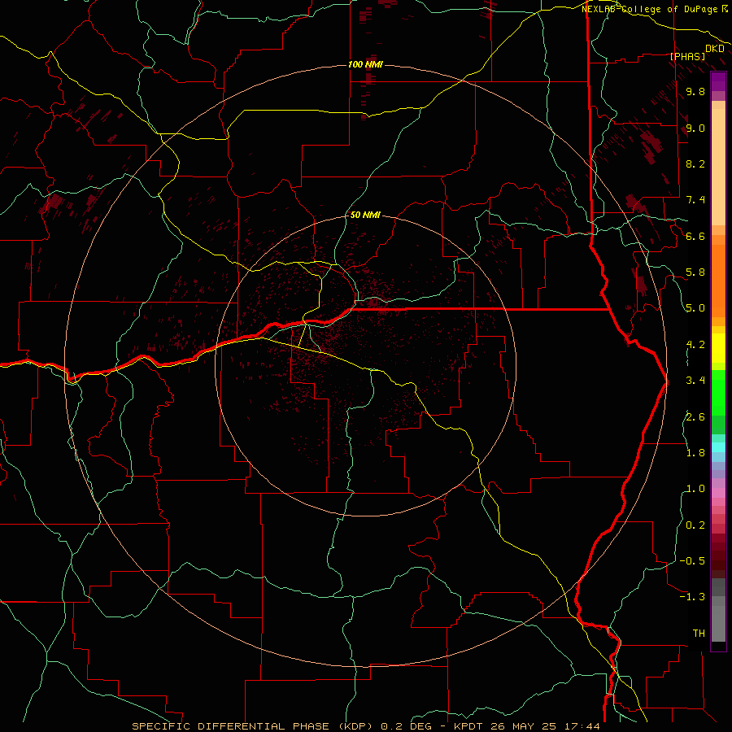Pick the dark red band near -0.5
This screenshot has width=732, height=732.
tap(718, 560)
